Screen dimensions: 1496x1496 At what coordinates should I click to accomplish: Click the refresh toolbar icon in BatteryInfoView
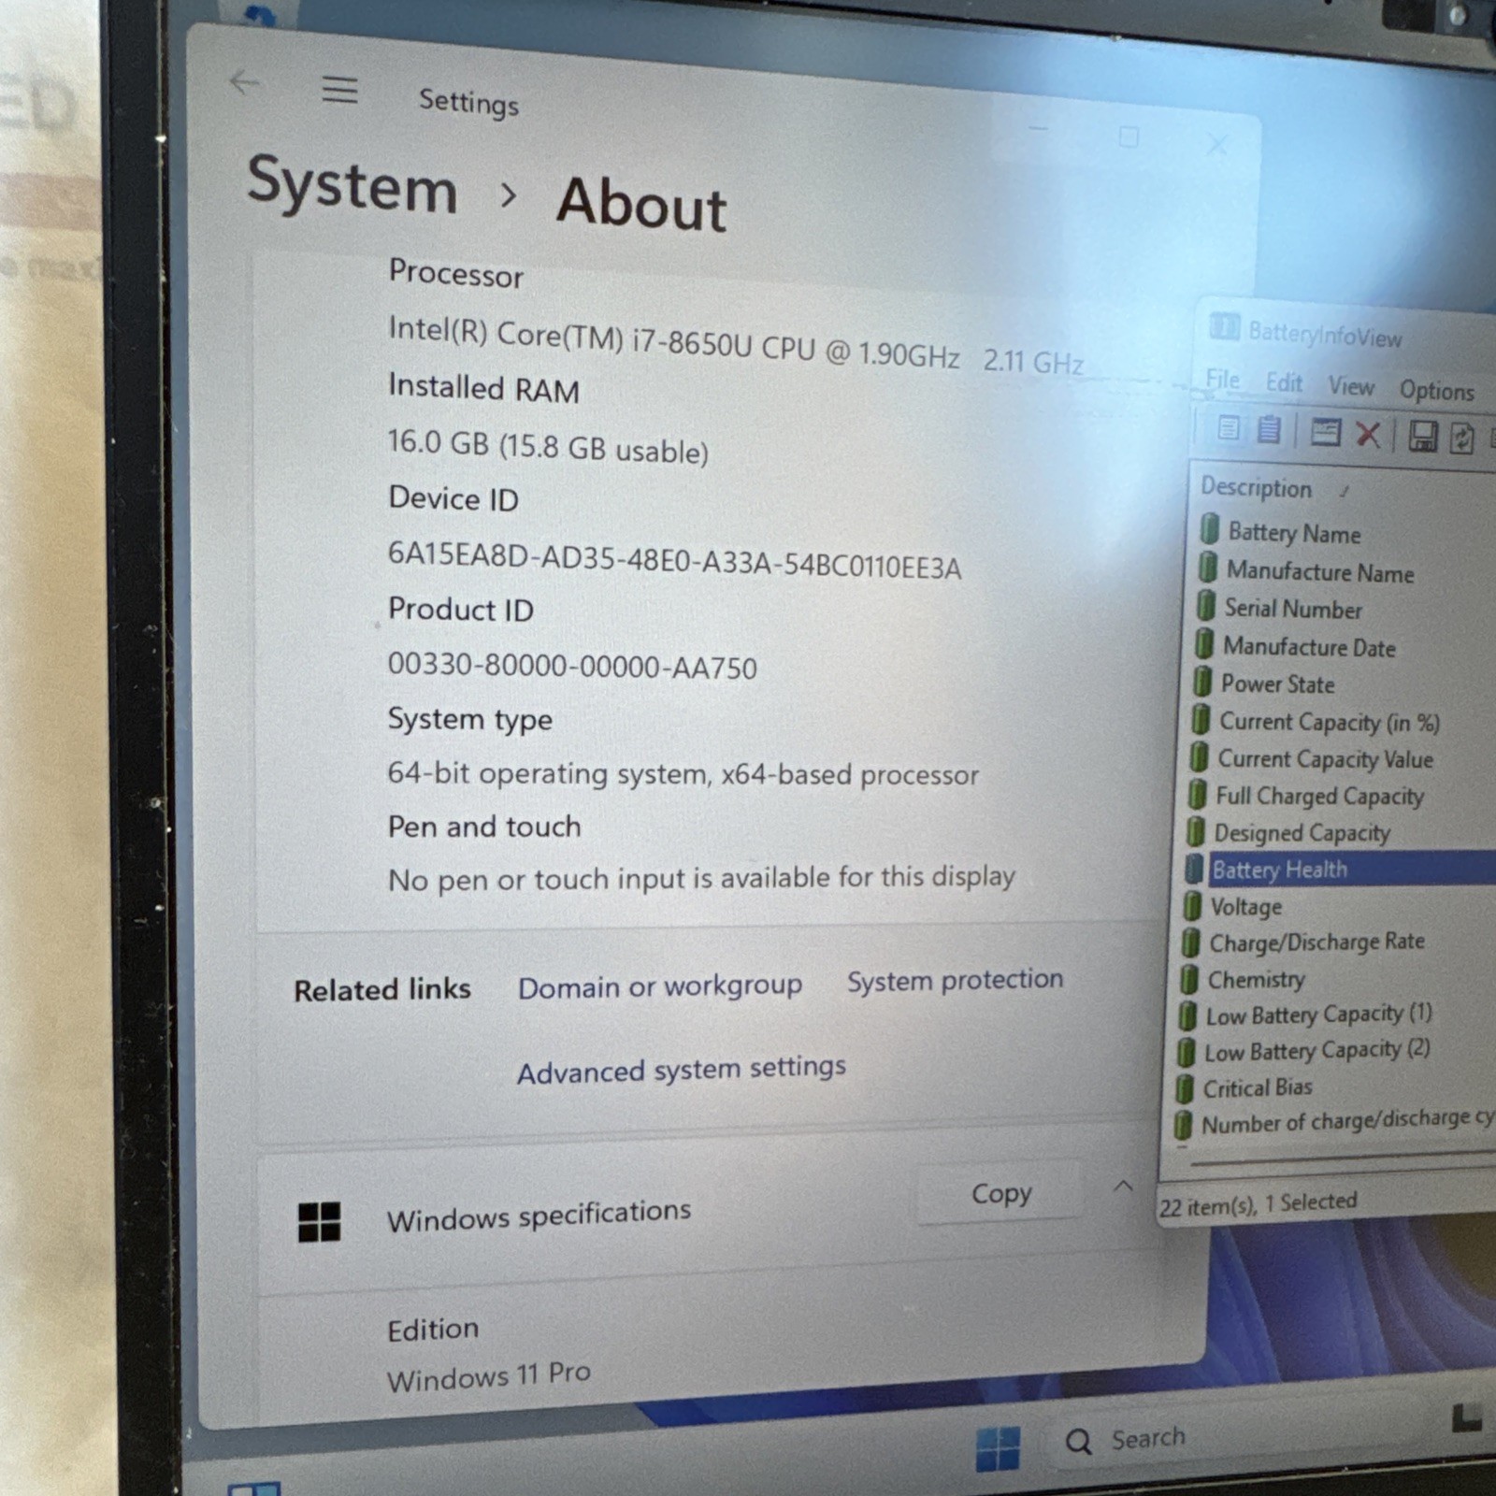(x=1461, y=439)
